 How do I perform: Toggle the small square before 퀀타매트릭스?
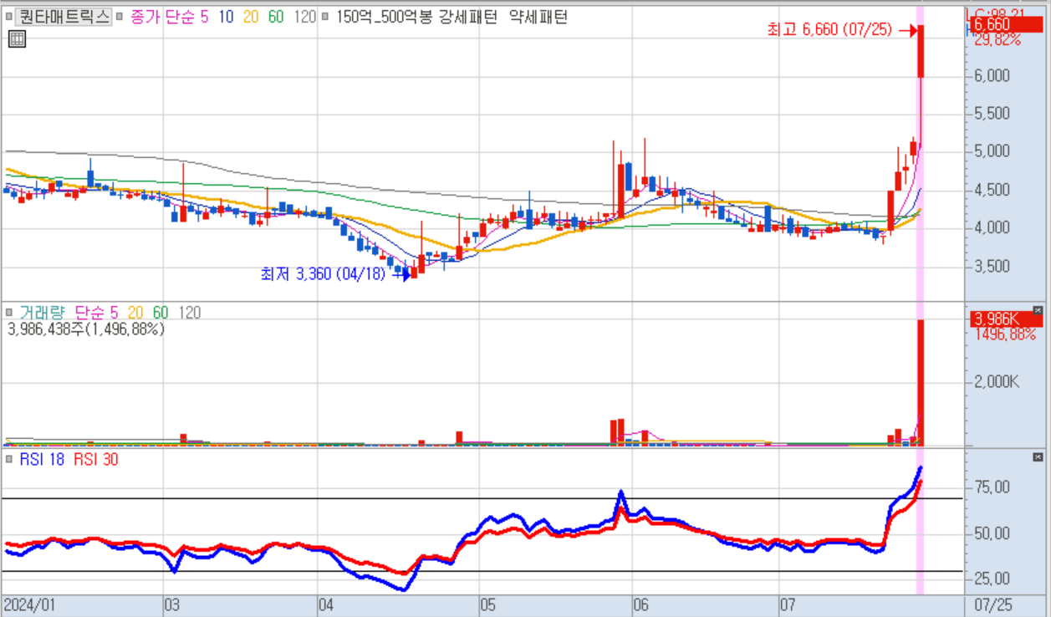click(x=8, y=17)
